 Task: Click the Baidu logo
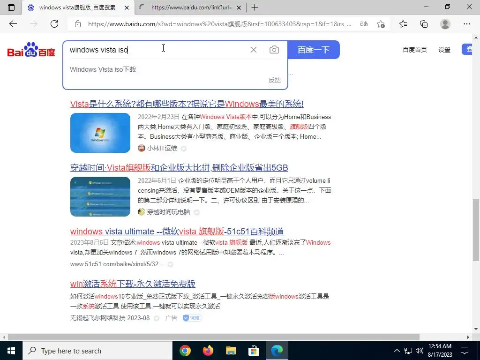coord(31,50)
